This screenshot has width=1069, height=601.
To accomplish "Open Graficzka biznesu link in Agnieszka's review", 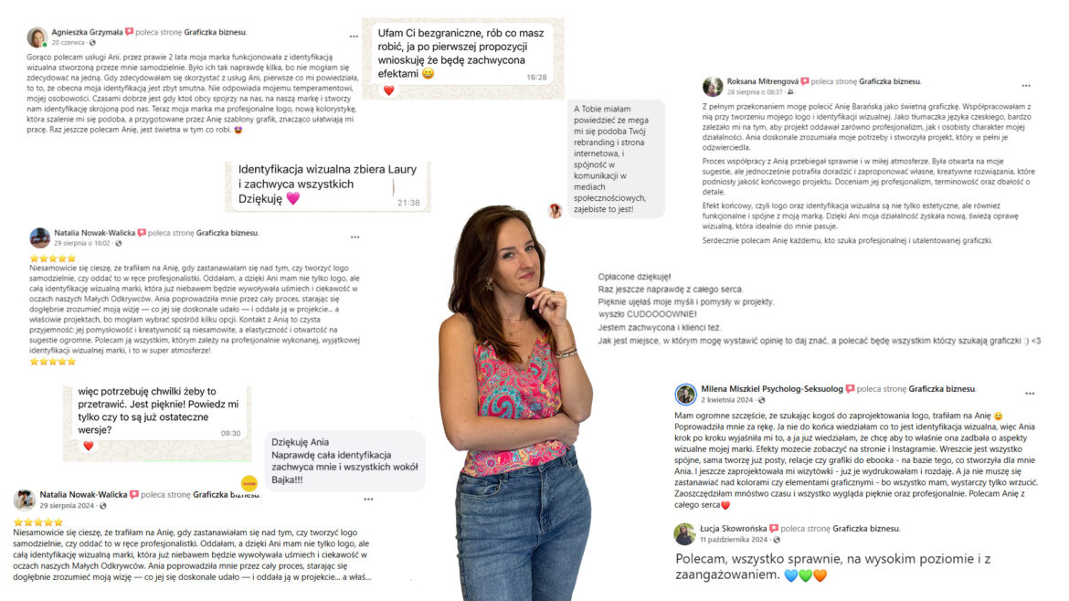I will 215,32.
